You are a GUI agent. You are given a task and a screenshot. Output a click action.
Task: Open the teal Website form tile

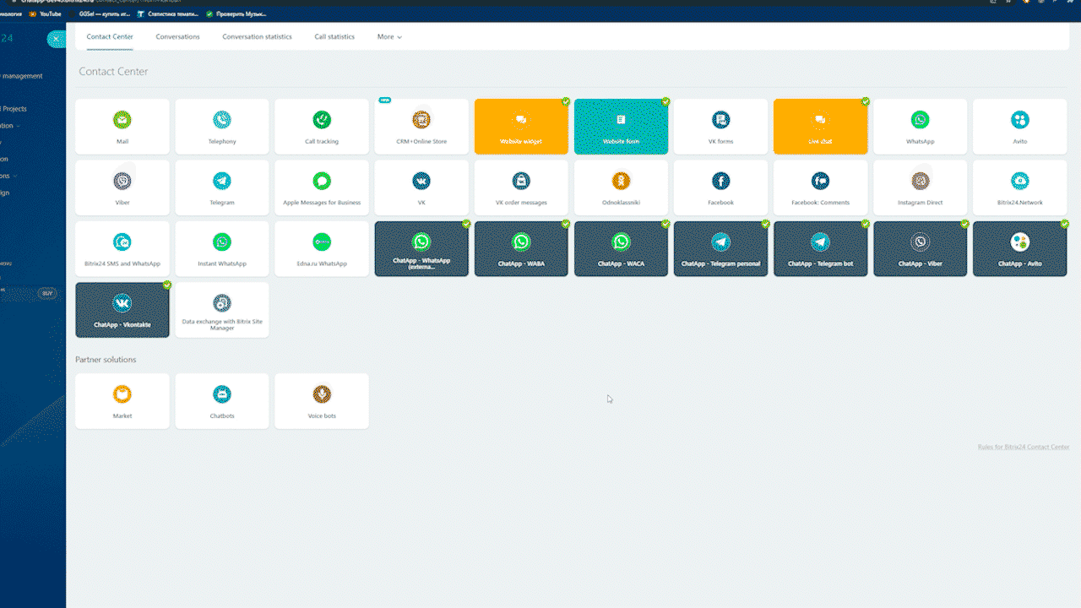pyautogui.click(x=621, y=127)
